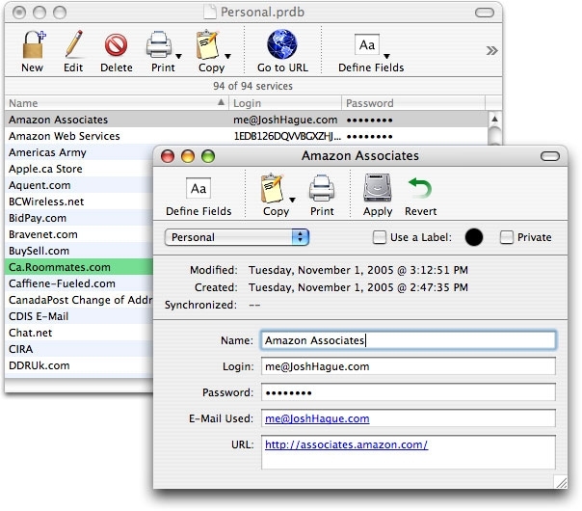Sort by the Password column header
582x511 pixels.
tap(413, 103)
